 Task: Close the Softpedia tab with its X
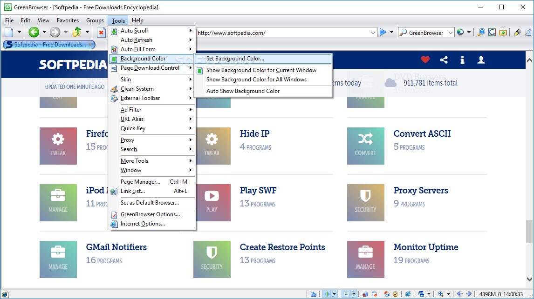90,45
